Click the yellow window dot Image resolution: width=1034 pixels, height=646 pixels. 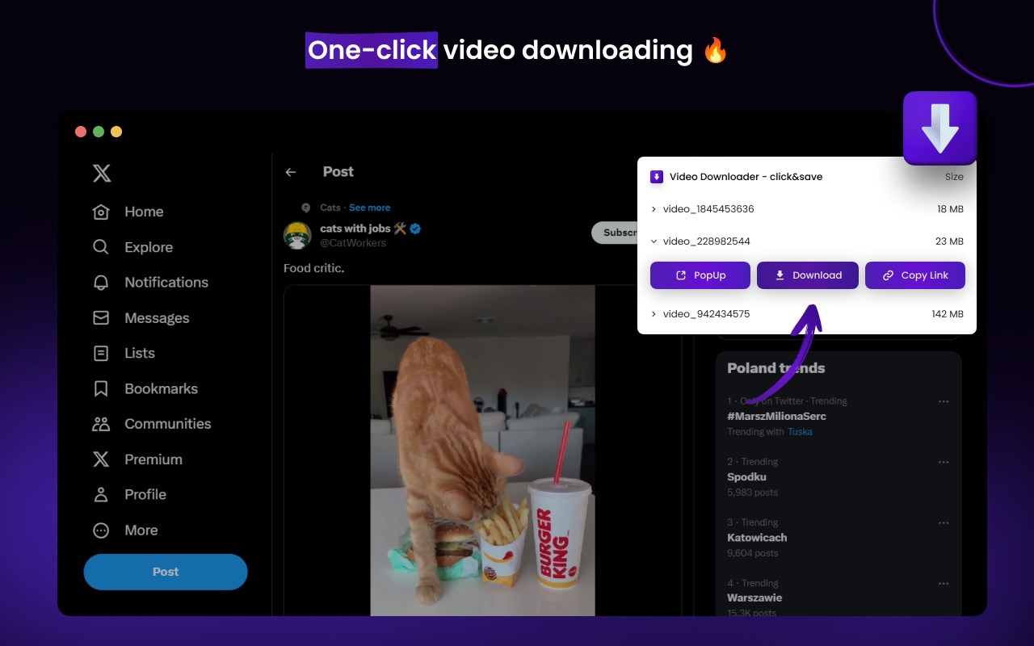[116, 132]
